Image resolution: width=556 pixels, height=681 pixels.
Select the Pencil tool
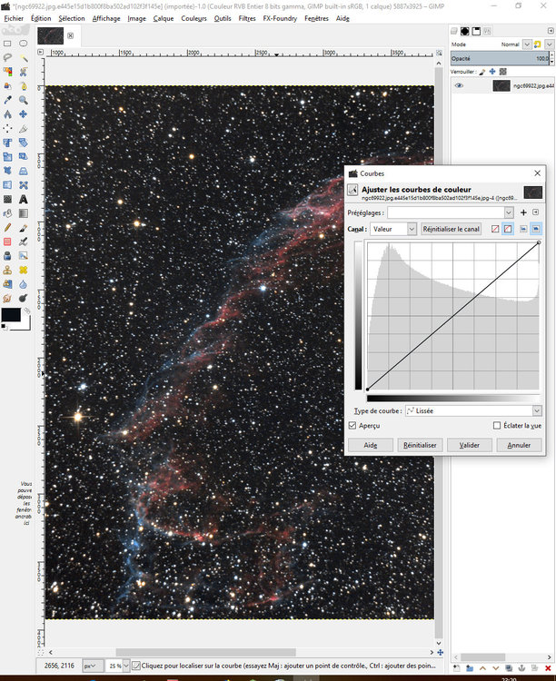[7, 228]
